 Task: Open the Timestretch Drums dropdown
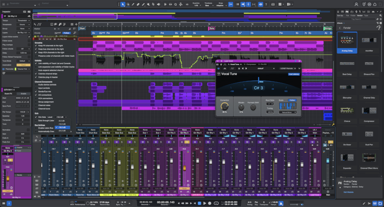[x=23, y=24]
